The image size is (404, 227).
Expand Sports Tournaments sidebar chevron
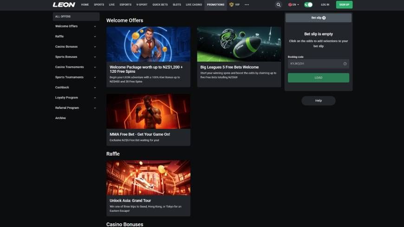[95, 77]
